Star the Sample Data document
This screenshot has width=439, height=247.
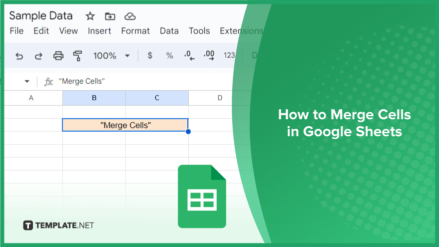90,16
